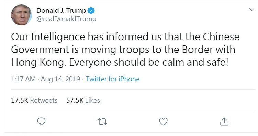The width and height of the screenshot is (258, 136).
Task: Retweet this tweet using the arrows icon
Action: (102, 122)
